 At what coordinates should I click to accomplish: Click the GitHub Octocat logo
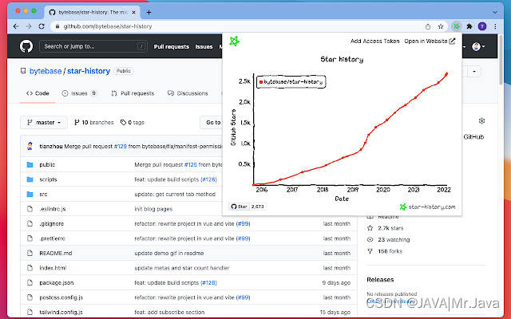[26, 46]
